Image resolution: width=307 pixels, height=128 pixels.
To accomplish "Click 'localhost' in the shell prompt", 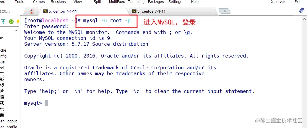I will click(56, 21).
